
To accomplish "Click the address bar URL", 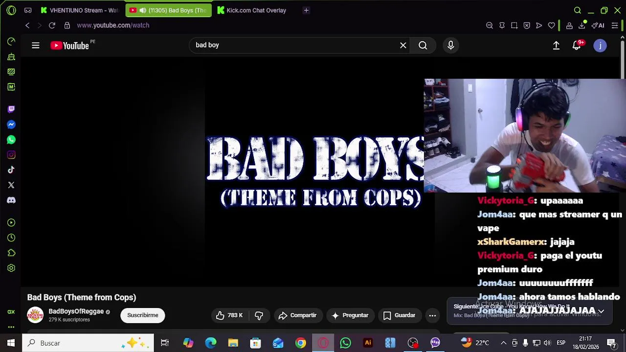I will (x=113, y=25).
